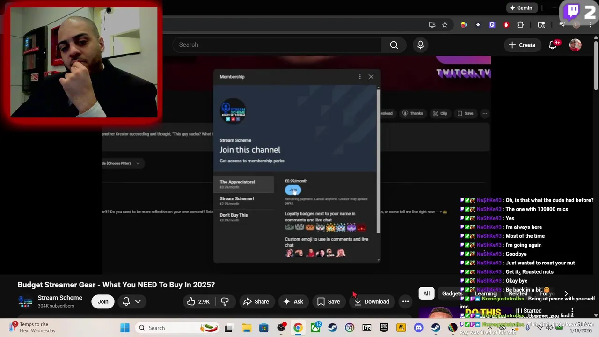599x337 pixels.
Task: Open OBS Studio from the taskbar
Action: click(x=281, y=328)
